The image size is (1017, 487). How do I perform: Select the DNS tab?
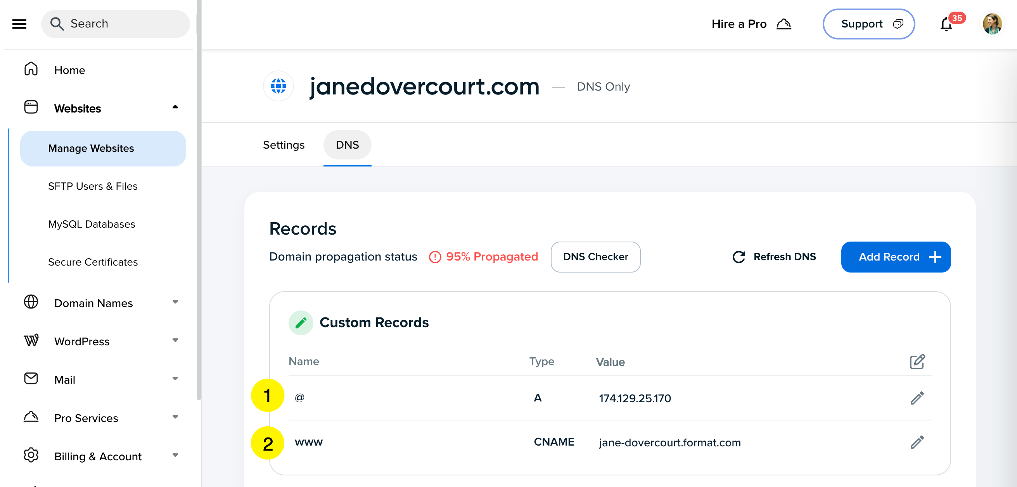[x=347, y=145]
